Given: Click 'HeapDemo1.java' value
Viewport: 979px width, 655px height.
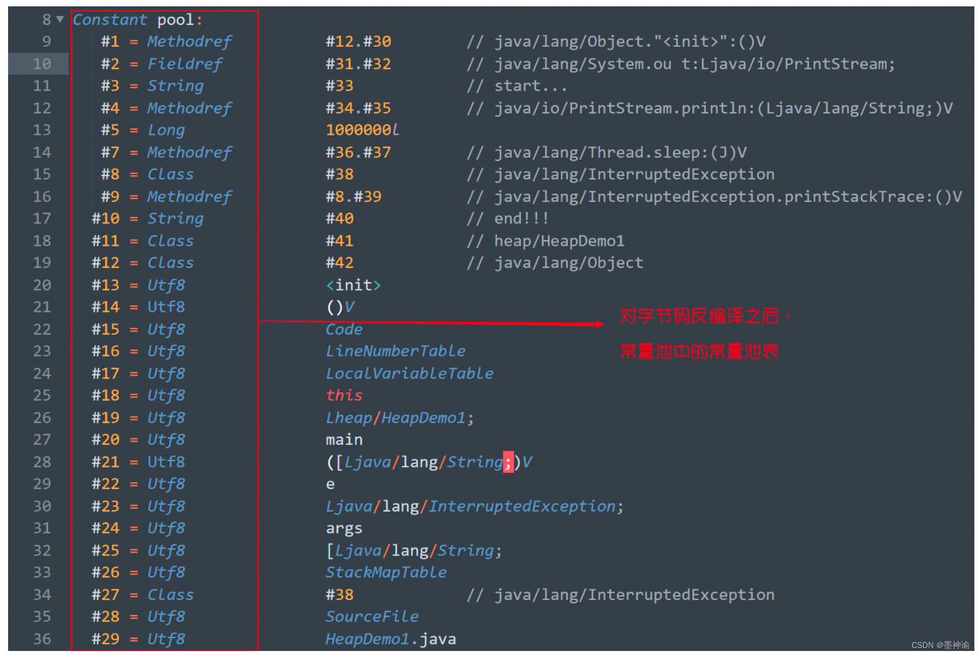Looking at the screenshot, I should click(390, 639).
